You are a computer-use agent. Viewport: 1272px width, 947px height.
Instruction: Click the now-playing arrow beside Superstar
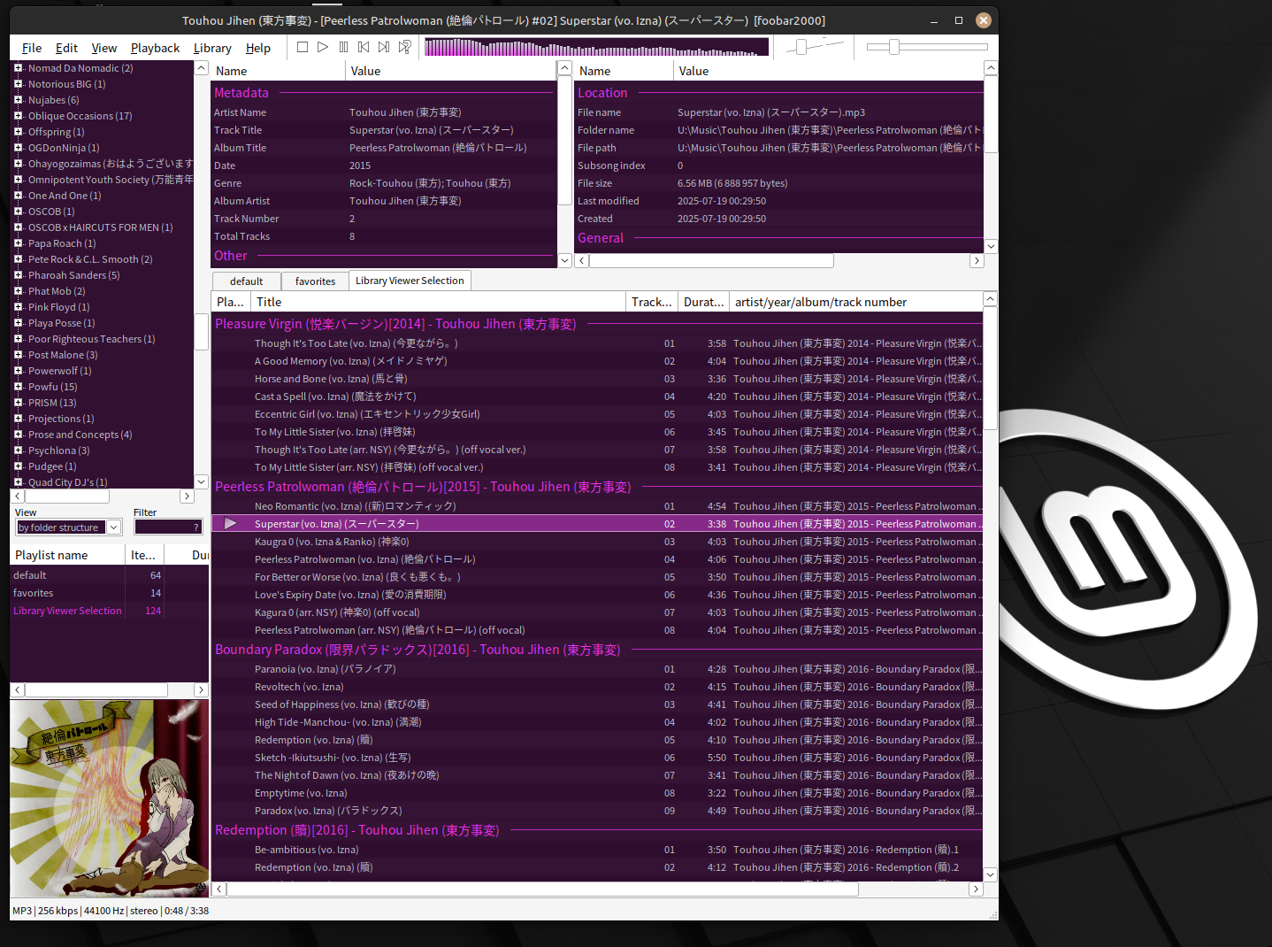coord(230,524)
